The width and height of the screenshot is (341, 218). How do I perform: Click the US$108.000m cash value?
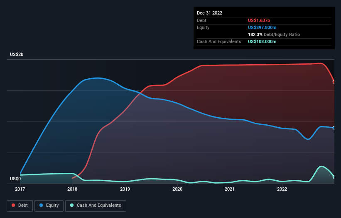[x=262, y=41]
